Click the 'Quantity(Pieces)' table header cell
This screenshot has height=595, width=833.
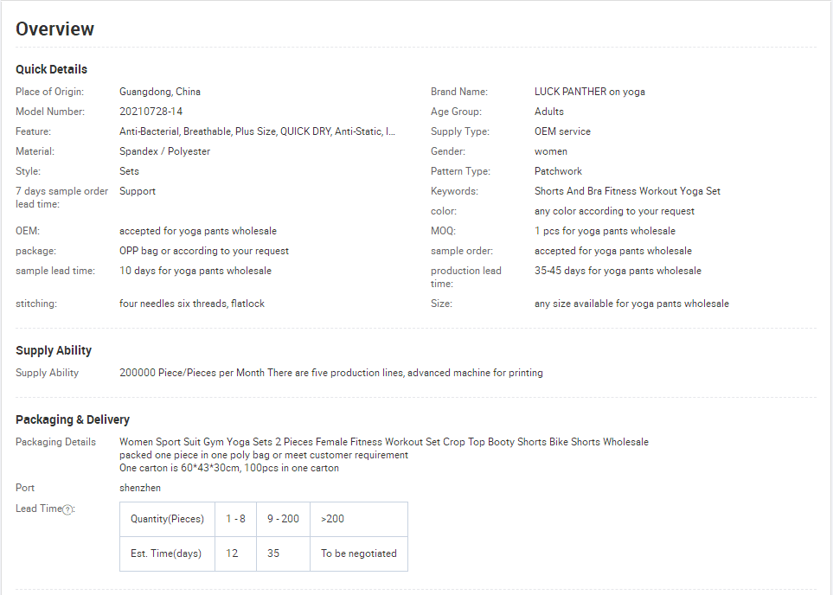(167, 519)
